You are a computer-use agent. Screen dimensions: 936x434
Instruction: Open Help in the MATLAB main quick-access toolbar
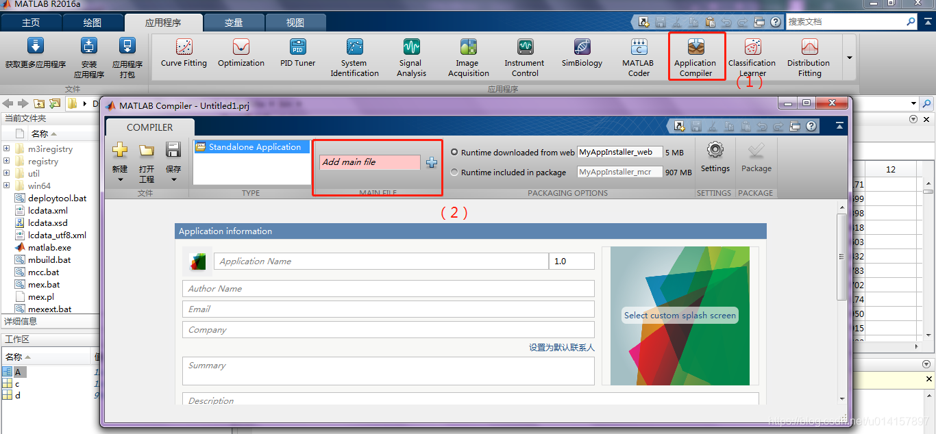click(775, 22)
